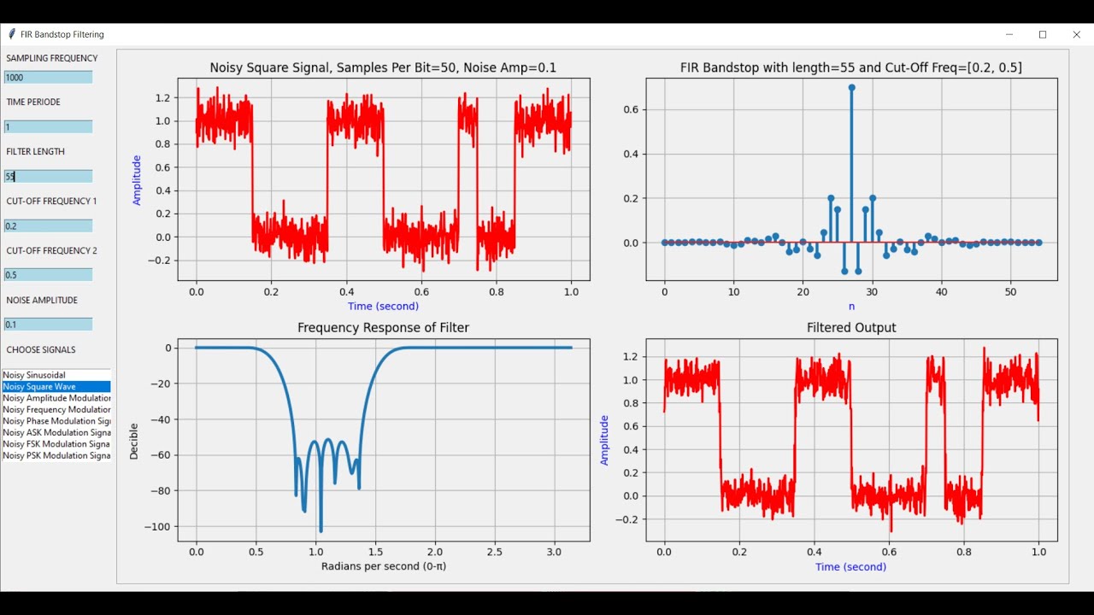
Task: Click the FILTER LENGTH label
Action: pyautogui.click(x=36, y=151)
